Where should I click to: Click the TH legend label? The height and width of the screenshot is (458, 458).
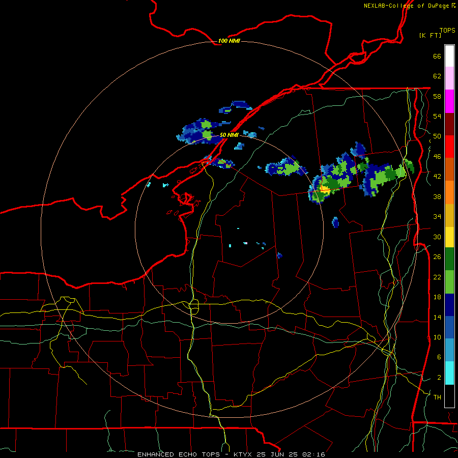(437, 397)
